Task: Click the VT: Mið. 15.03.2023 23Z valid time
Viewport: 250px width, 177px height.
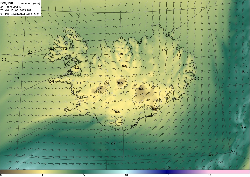Action: pyautogui.click(x=16, y=14)
